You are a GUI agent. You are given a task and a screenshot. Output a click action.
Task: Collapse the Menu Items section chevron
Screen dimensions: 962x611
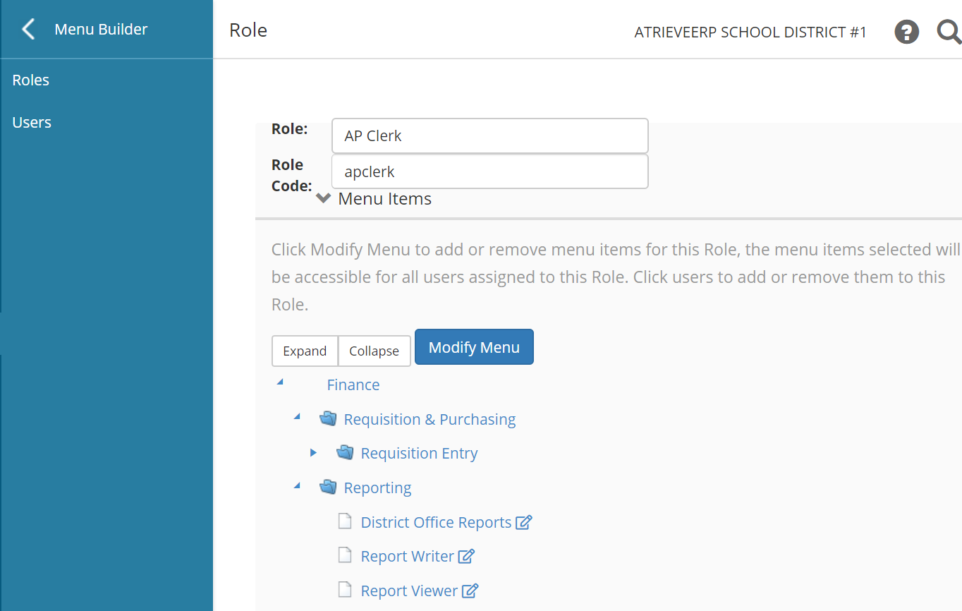324,199
